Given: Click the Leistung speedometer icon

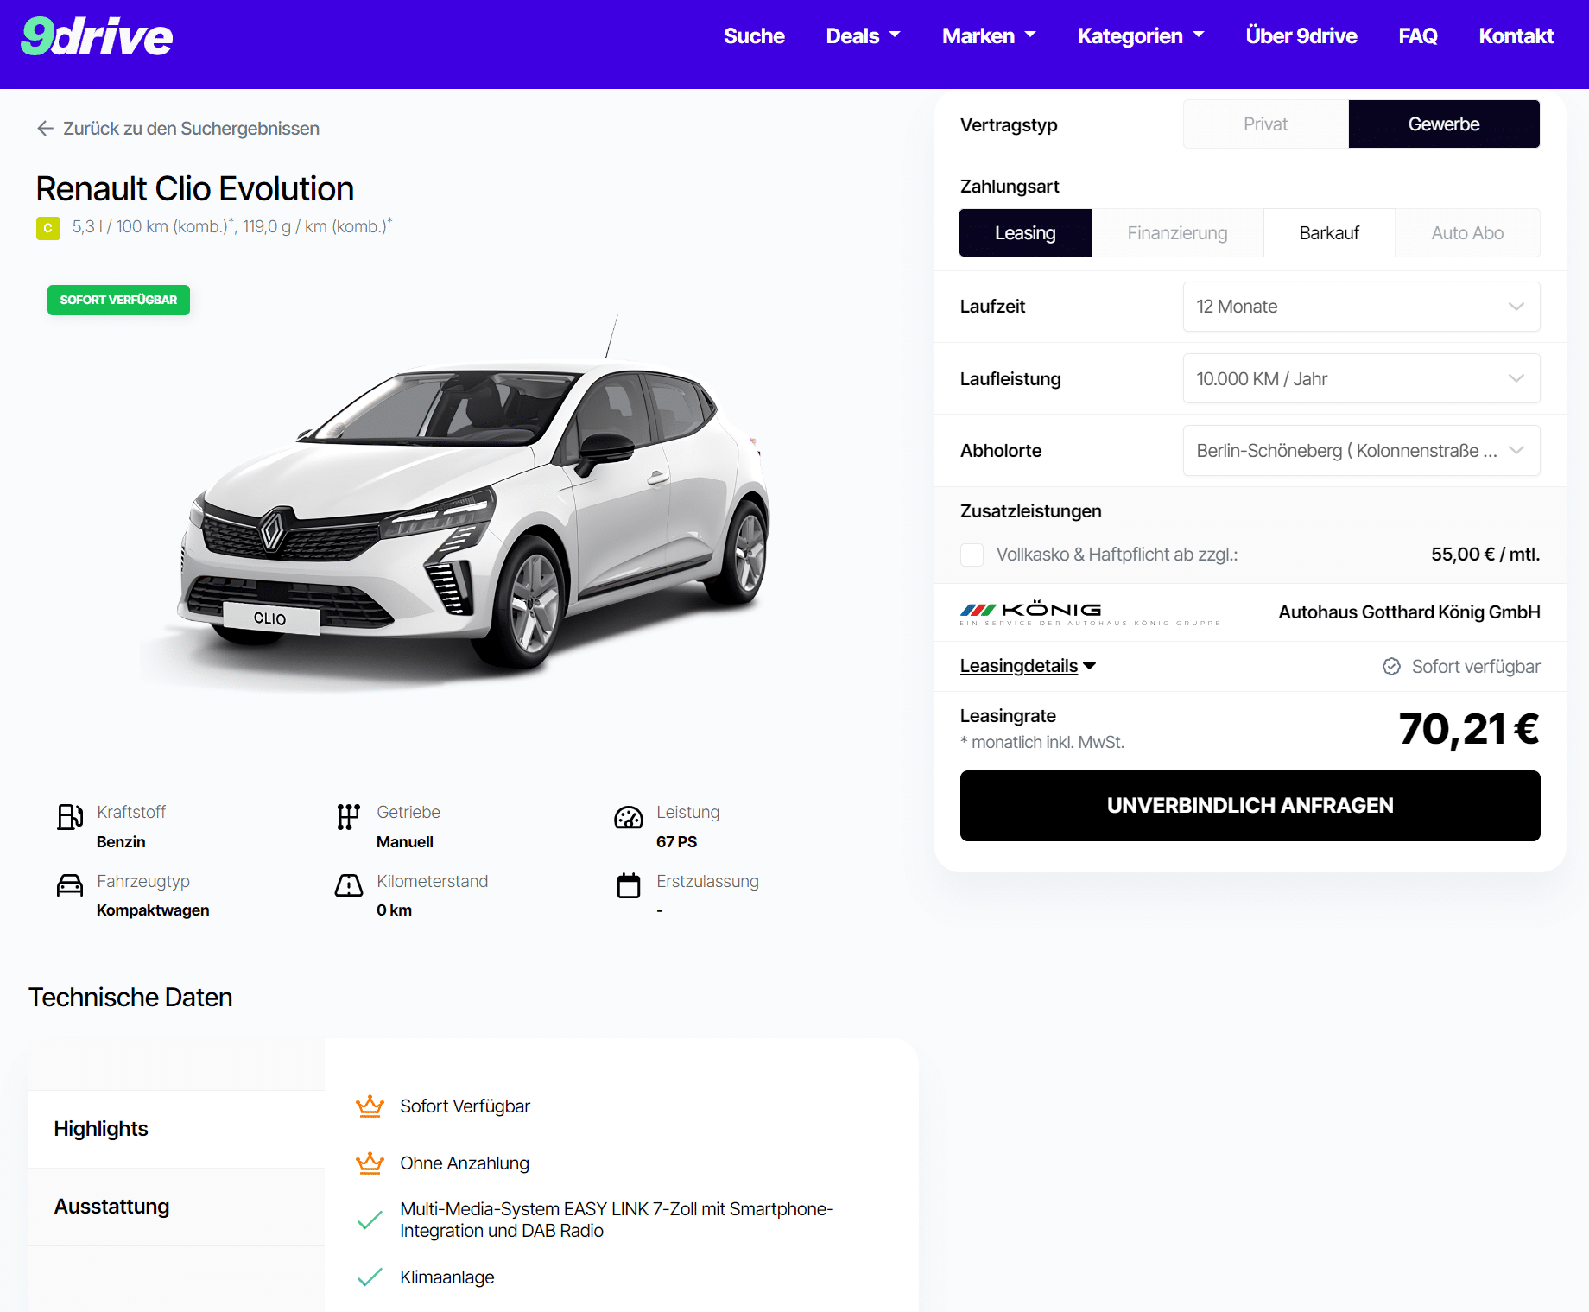Looking at the screenshot, I should [629, 817].
